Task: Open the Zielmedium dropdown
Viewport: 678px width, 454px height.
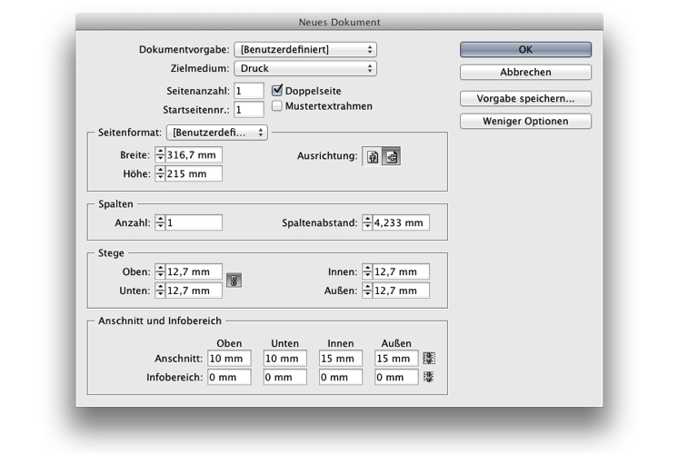Action: [304, 68]
